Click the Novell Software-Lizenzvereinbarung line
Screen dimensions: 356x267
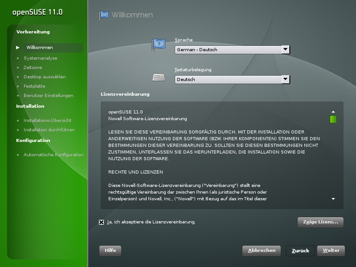point(147,119)
